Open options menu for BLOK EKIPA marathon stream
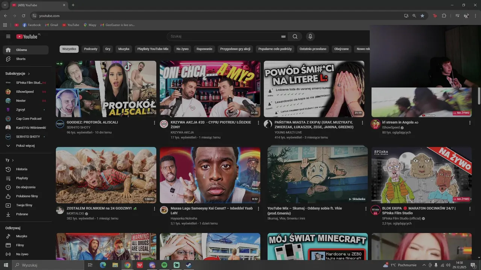The image size is (481, 270). (470, 208)
